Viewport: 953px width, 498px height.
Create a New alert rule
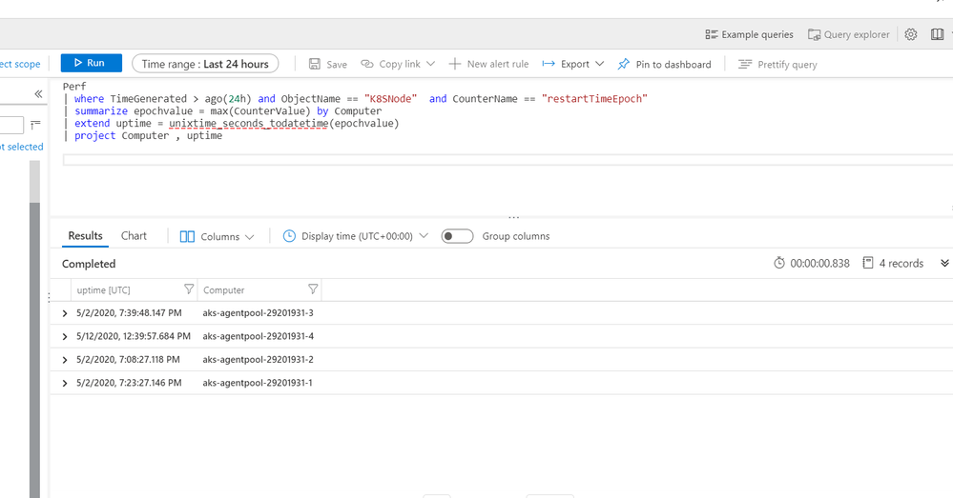488,64
